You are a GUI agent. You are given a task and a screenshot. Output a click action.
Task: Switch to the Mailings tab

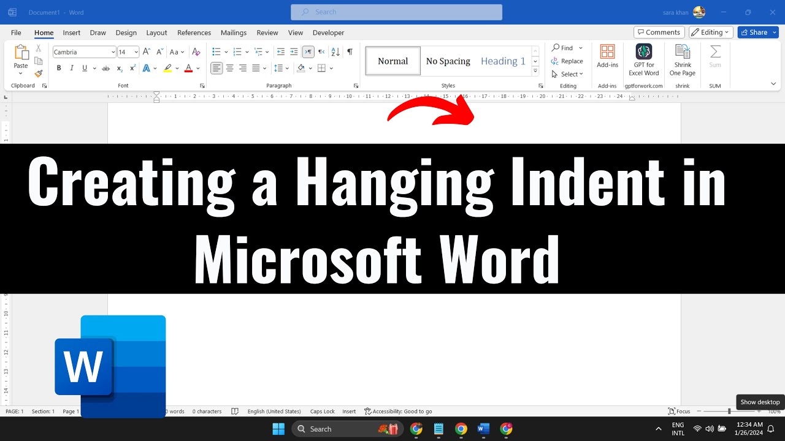pyautogui.click(x=234, y=32)
